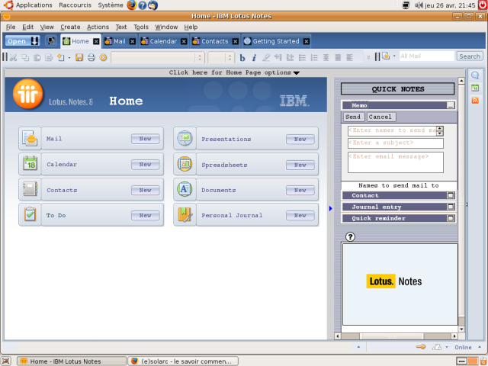Click Quick Notes horizontal scrollbar right arrow

tap(454, 336)
